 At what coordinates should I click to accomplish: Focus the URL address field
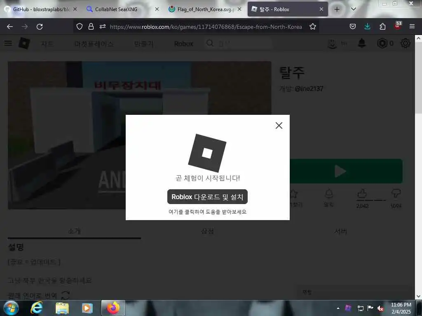tap(206, 27)
